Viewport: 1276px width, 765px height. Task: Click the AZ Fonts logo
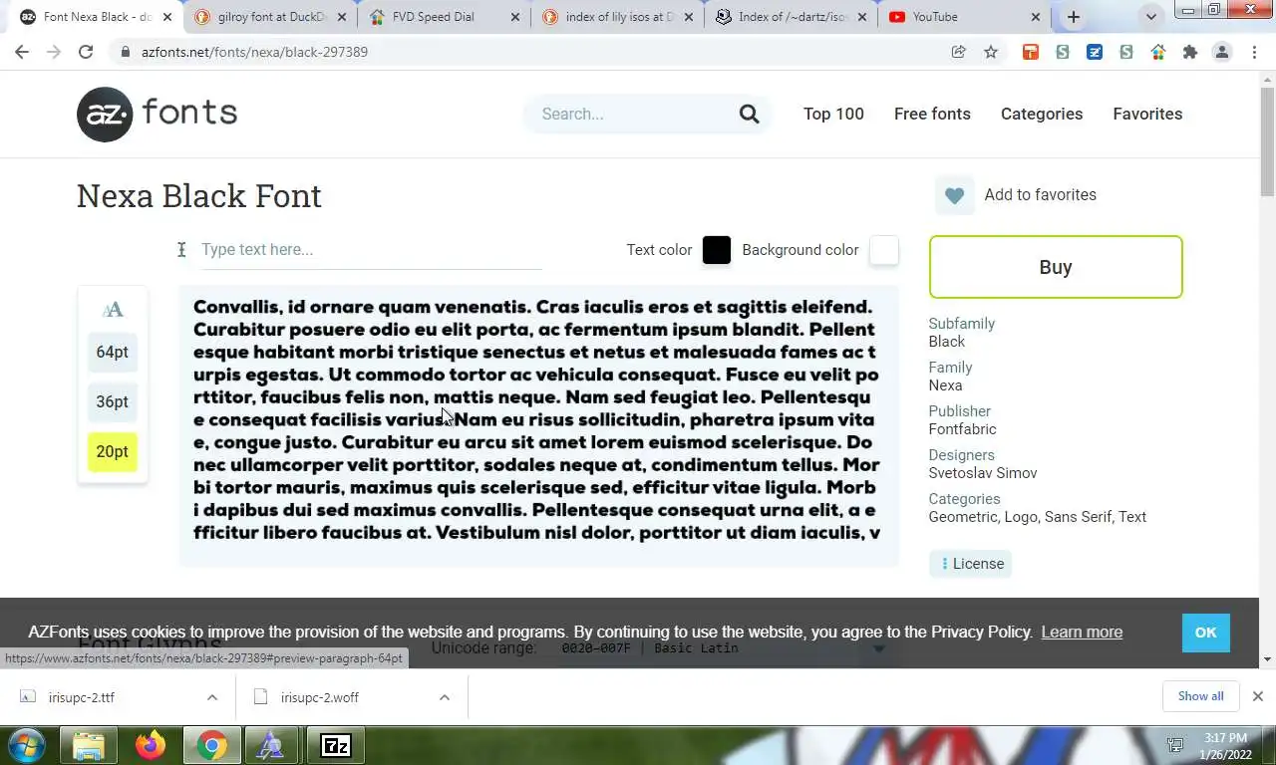pyautogui.click(x=157, y=114)
